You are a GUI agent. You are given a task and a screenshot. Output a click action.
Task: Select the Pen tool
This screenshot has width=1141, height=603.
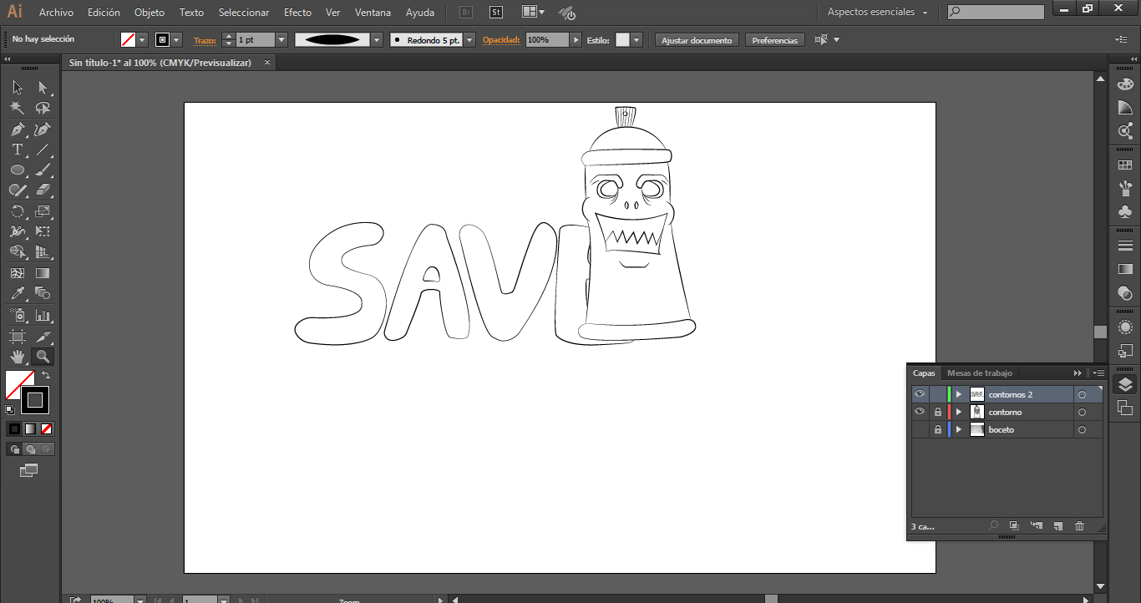[x=17, y=129]
